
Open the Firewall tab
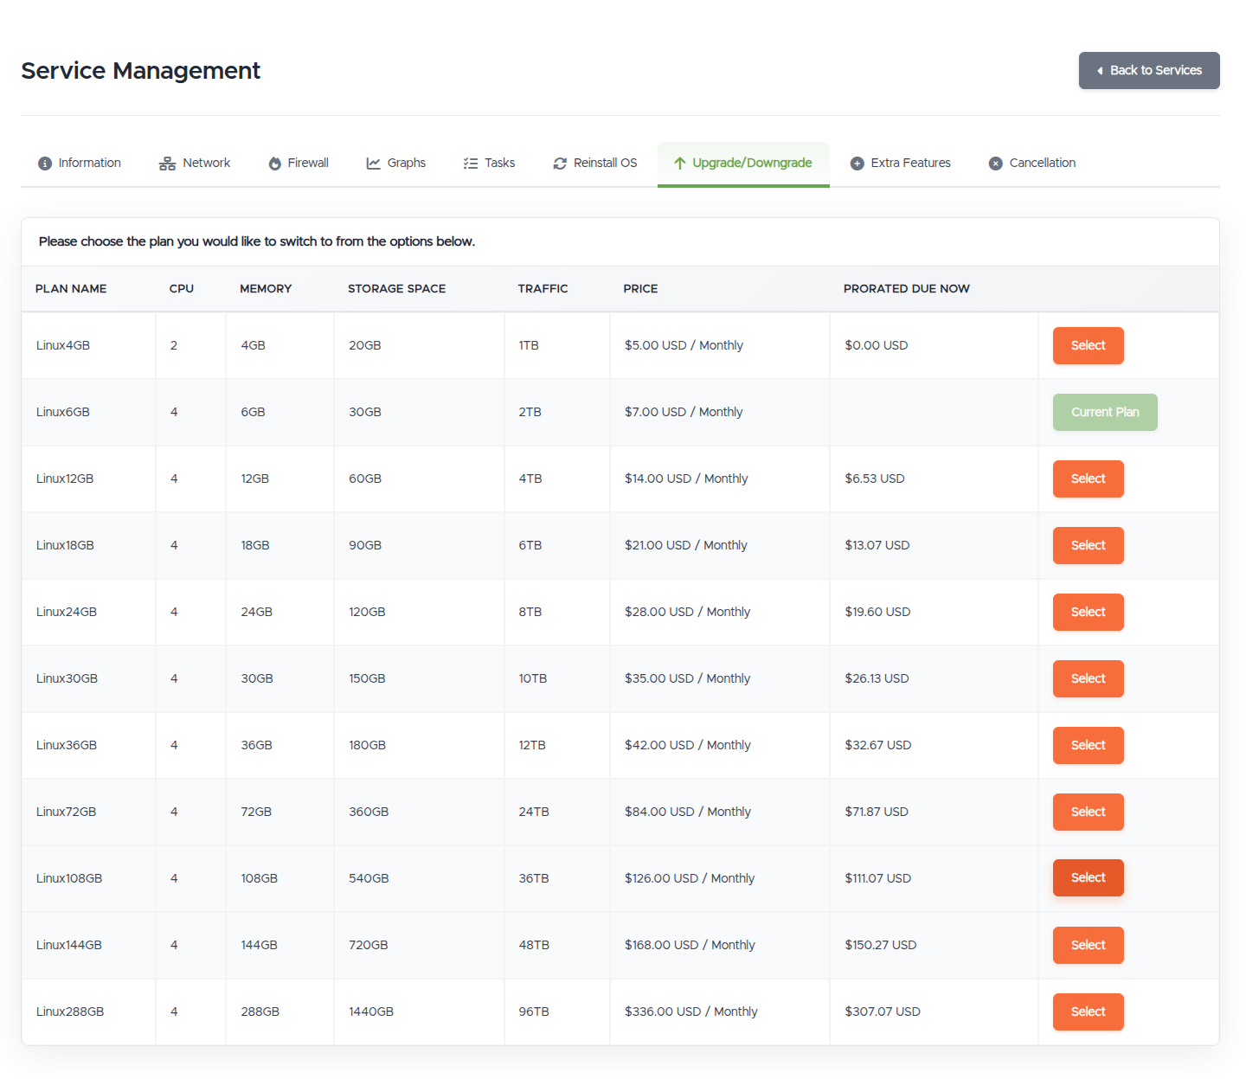coord(299,164)
